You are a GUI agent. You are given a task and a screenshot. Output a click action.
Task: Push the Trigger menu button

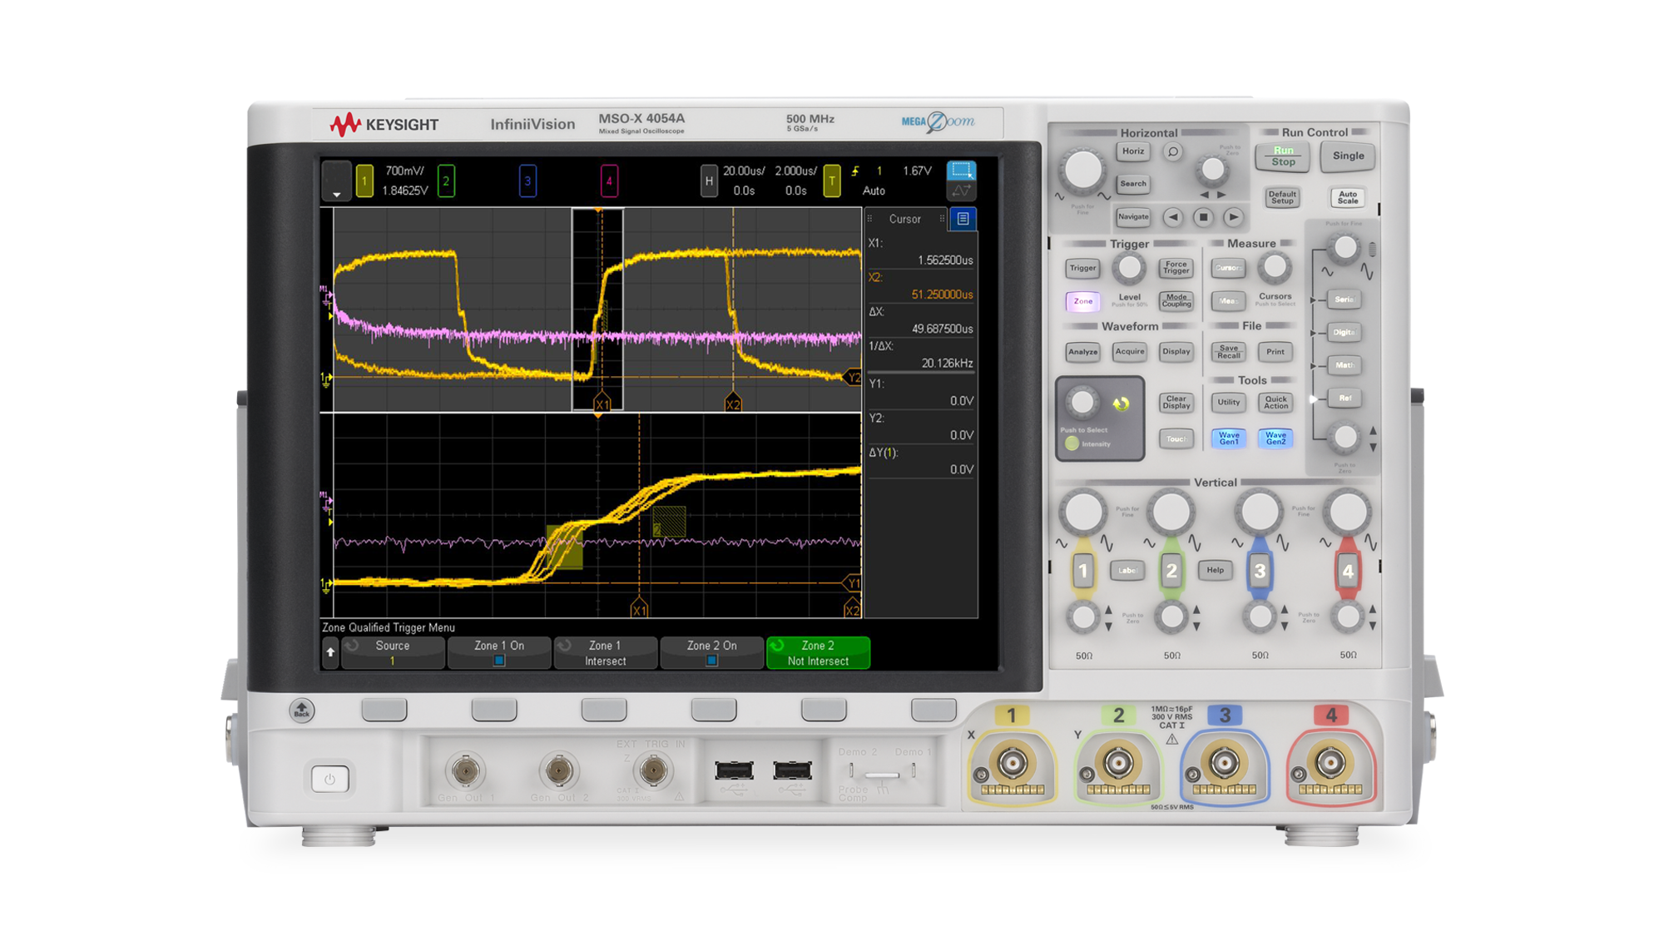[x=1082, y=268]
